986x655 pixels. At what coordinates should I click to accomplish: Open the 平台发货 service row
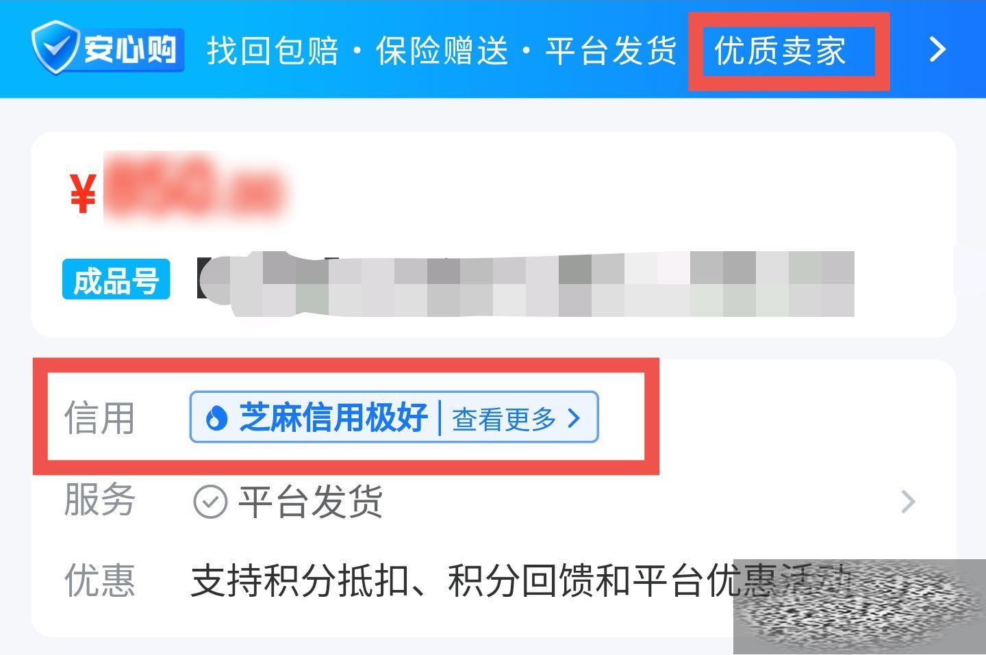tap(492, 502)
